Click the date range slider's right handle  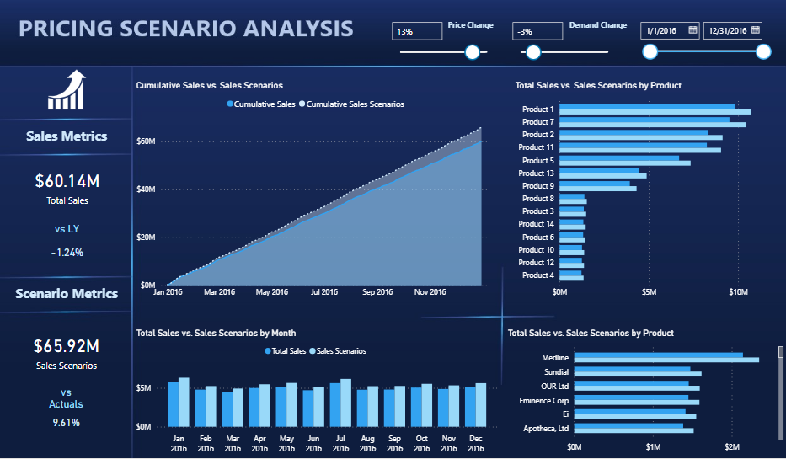tap(763, 52)
